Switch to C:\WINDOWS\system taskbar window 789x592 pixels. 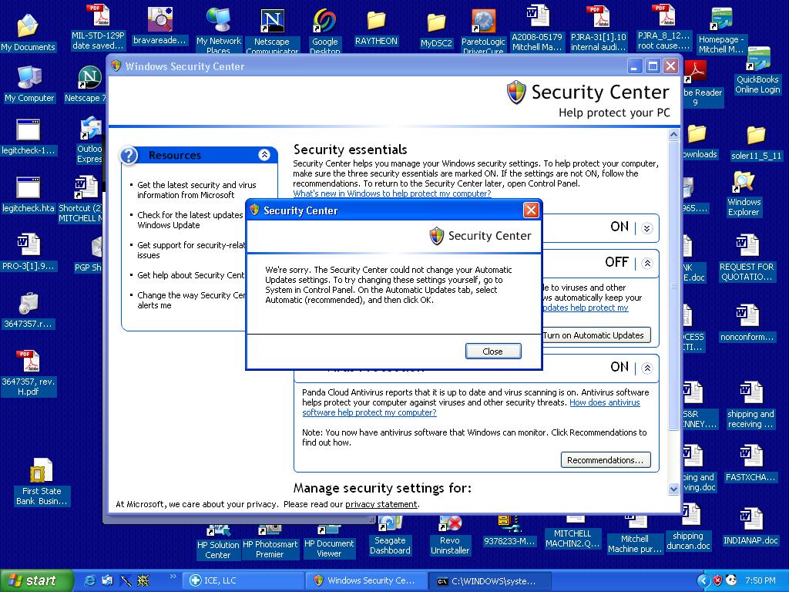[490, 580]
